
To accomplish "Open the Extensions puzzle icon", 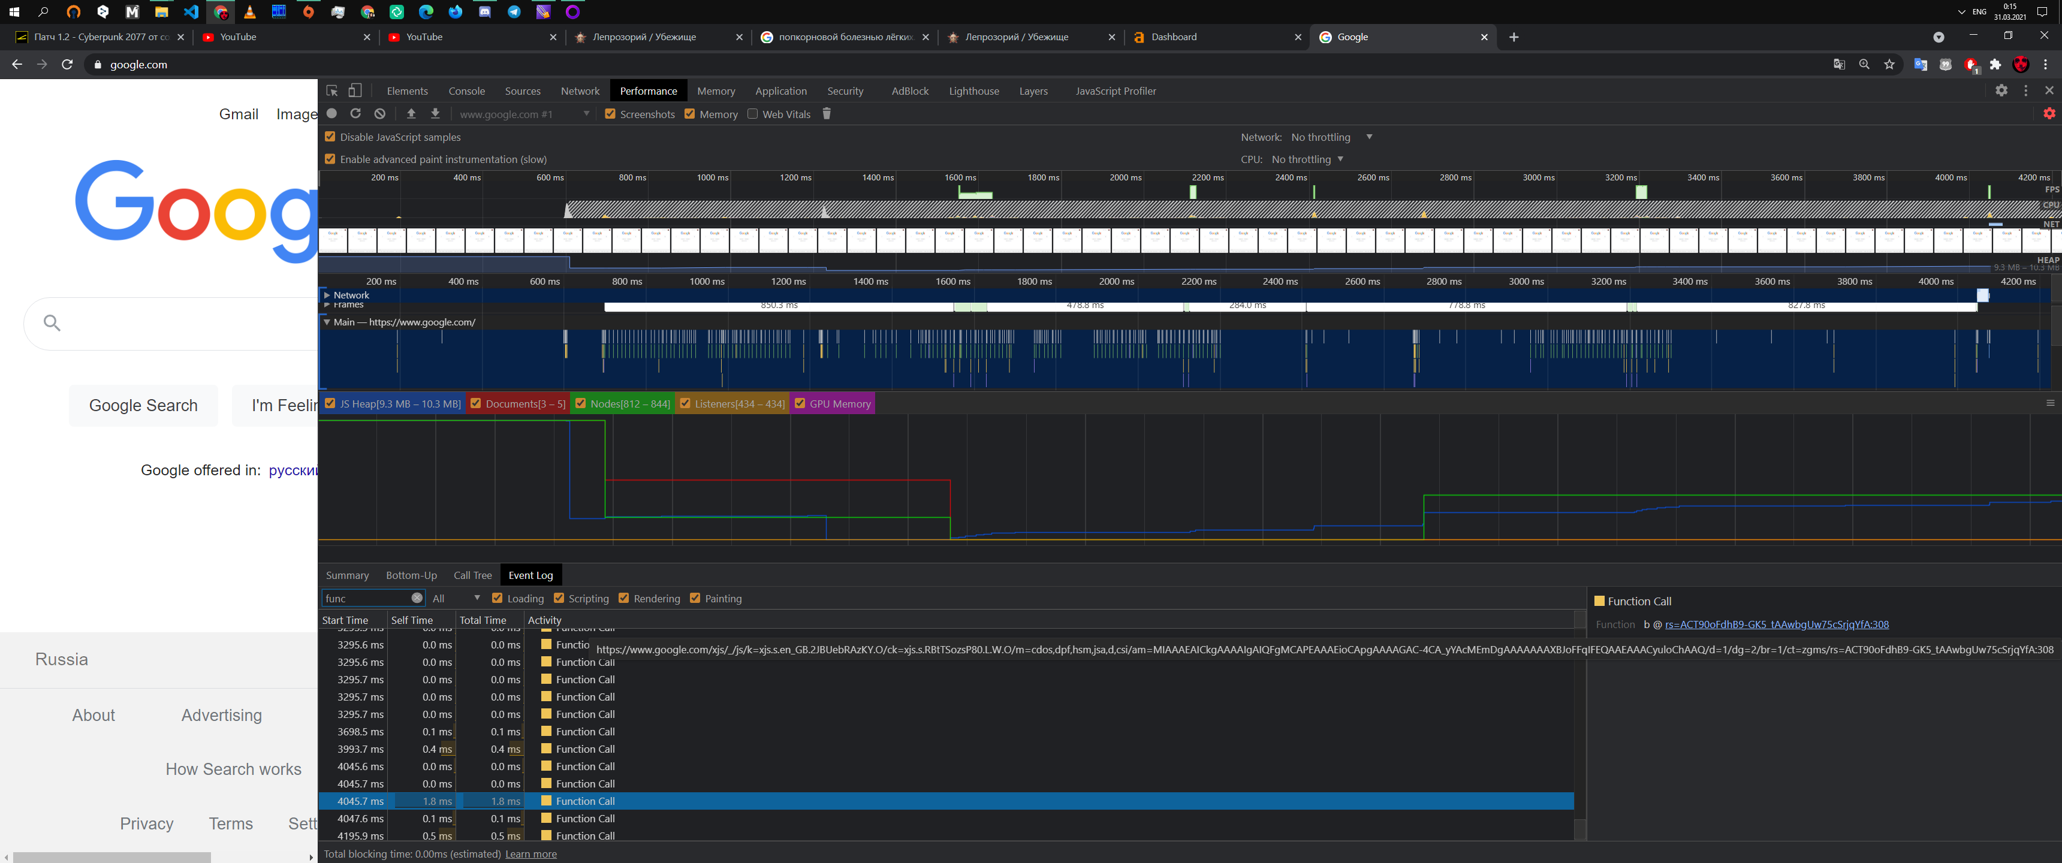I will tap(1995, 64).
